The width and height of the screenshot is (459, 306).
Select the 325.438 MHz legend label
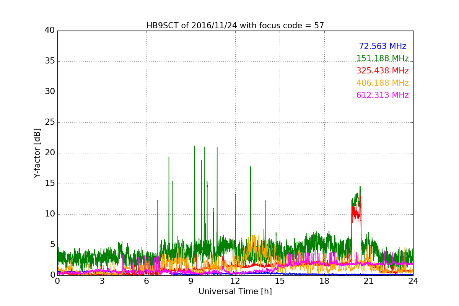point(382,71)
